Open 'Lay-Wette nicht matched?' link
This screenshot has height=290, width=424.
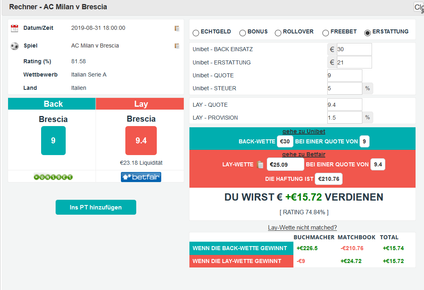tap(302, 228)
